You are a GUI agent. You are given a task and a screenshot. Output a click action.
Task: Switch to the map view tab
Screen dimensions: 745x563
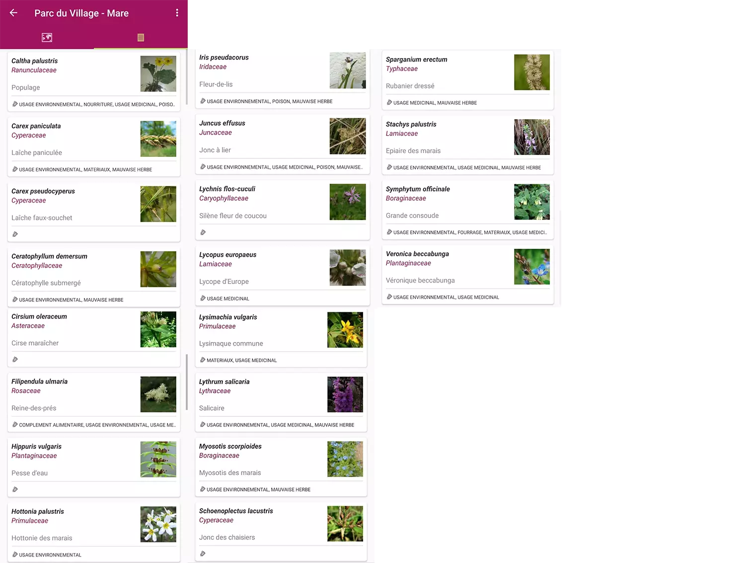[47, 37]
